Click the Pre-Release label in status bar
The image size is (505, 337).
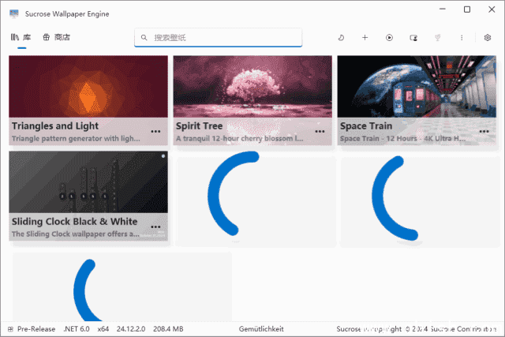click(36, 329)
